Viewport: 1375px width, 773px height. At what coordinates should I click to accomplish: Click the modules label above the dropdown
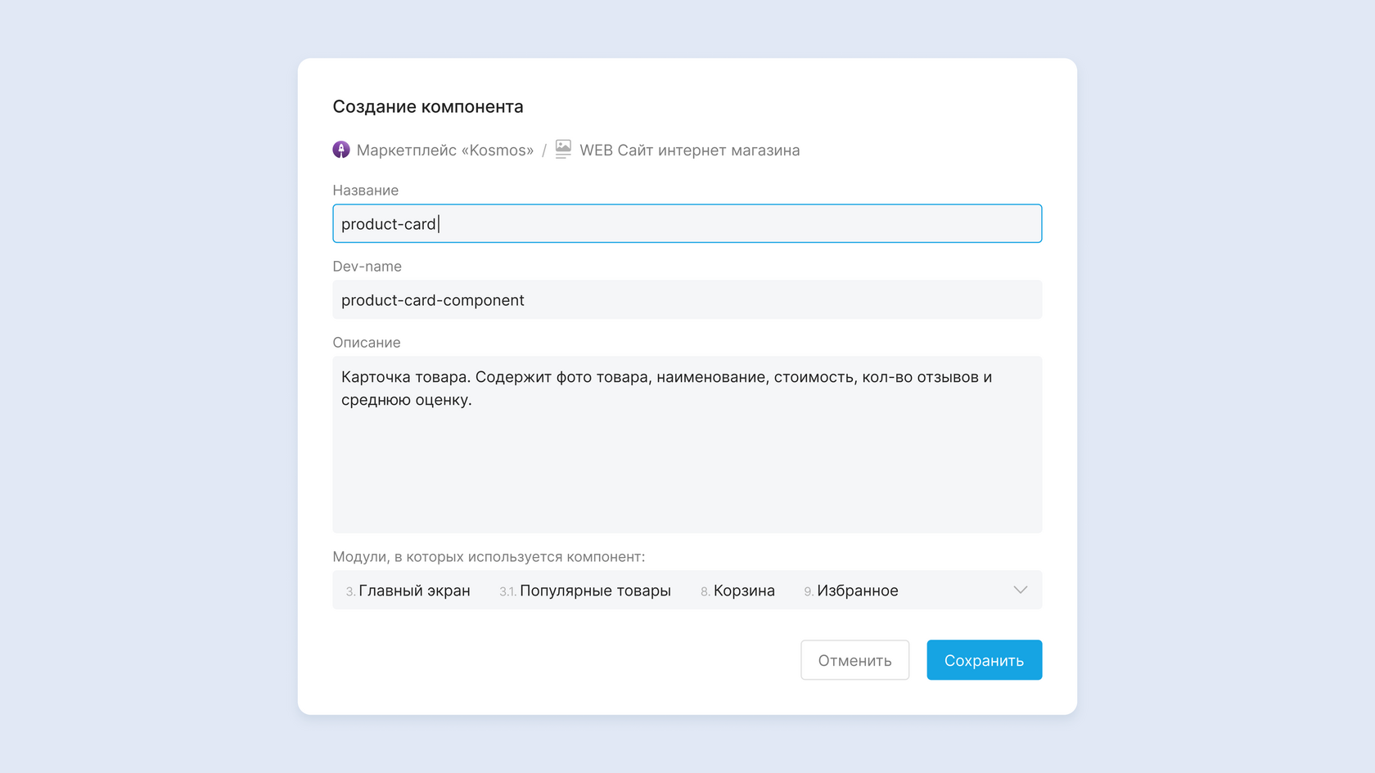(489, 557)
